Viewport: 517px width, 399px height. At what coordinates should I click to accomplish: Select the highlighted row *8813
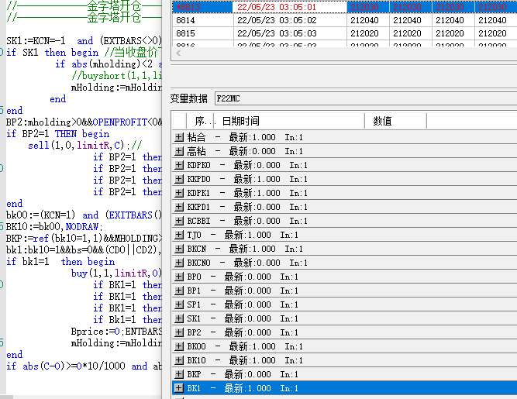coord(345,7)
